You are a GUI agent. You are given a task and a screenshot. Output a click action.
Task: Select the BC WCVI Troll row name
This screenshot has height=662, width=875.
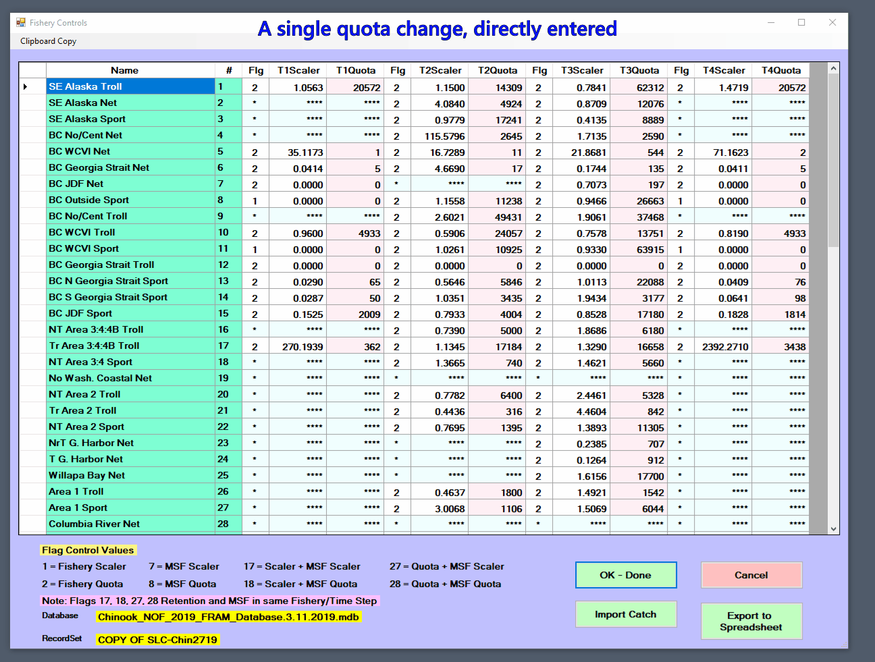(130, 232)
